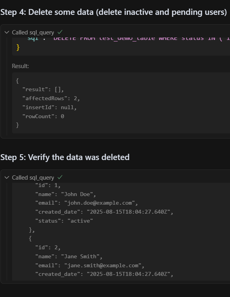This screenshot has height=297, width=230.
Task: Click John Doe's created_date value line
Action: tap(104, 212)
